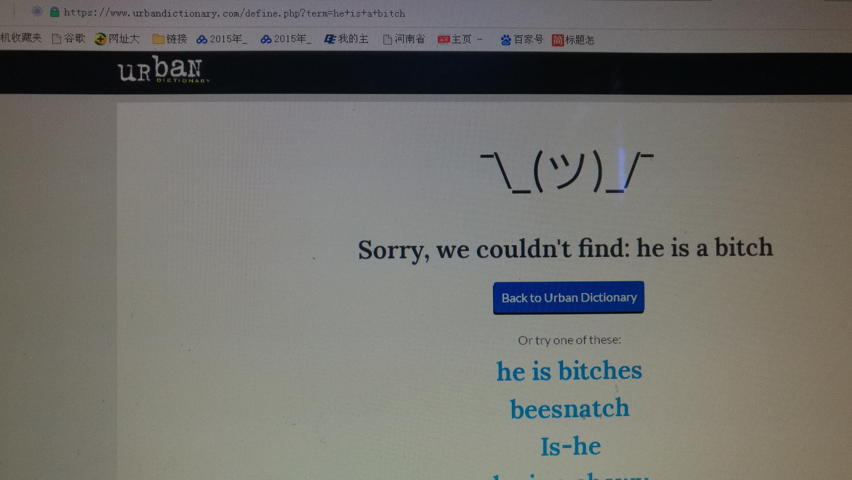Open the 标题怎 bookmark with red 简 icon
The height and width of the screenshot is (480, 852).
pyautogui.click(x=573, y=40)
